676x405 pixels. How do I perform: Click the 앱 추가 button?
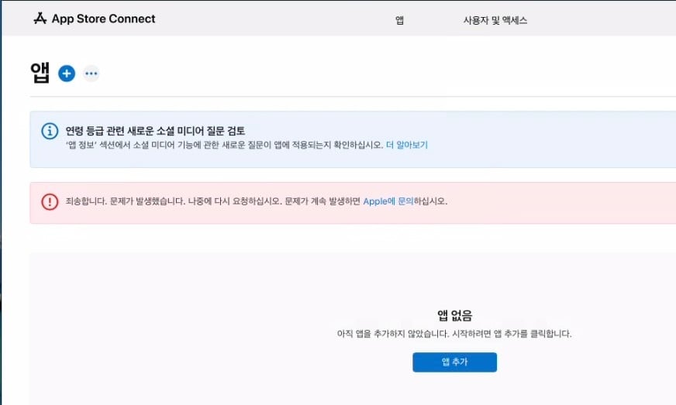pyautogui.click(x=454, y=362)
